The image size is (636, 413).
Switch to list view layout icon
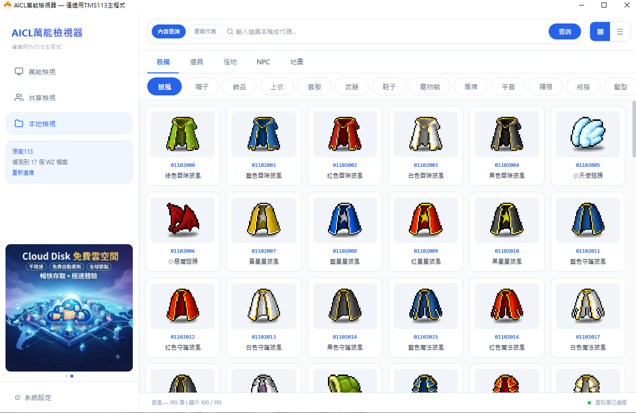pyautogui.click(x=620, y=31)
